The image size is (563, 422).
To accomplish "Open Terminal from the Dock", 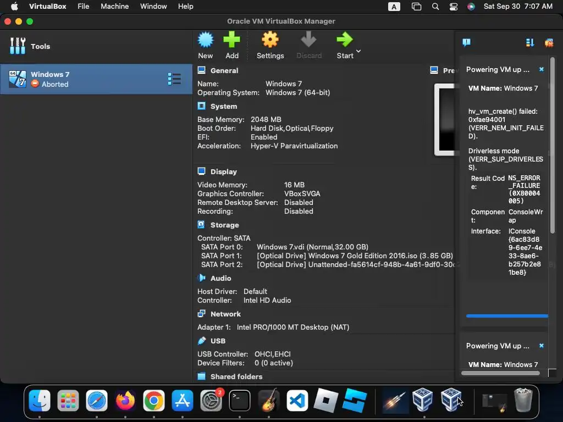I will [240, 400].
